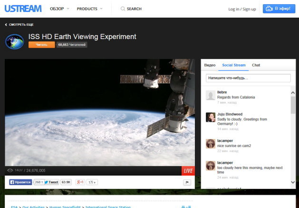Open ISS HD Earth Viewing Experiment title
The width and height of the screenshot is (299, 208).
pos(82,37)
